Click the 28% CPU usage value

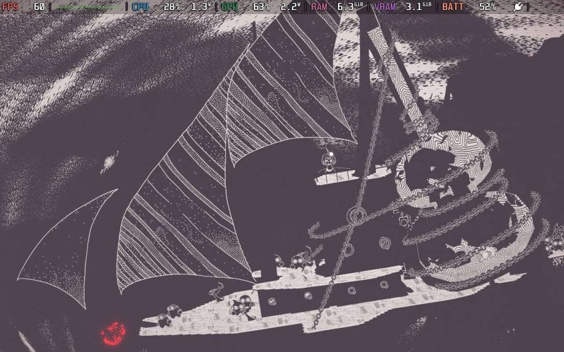(172, 7)
